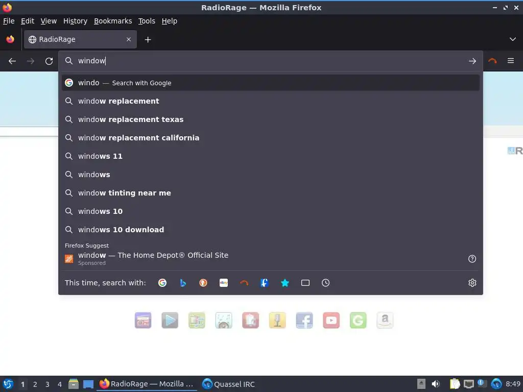This screenshot has width=523, height=392.
Task: Close the RadioRage tab
Action: click(x=129, y=39)
